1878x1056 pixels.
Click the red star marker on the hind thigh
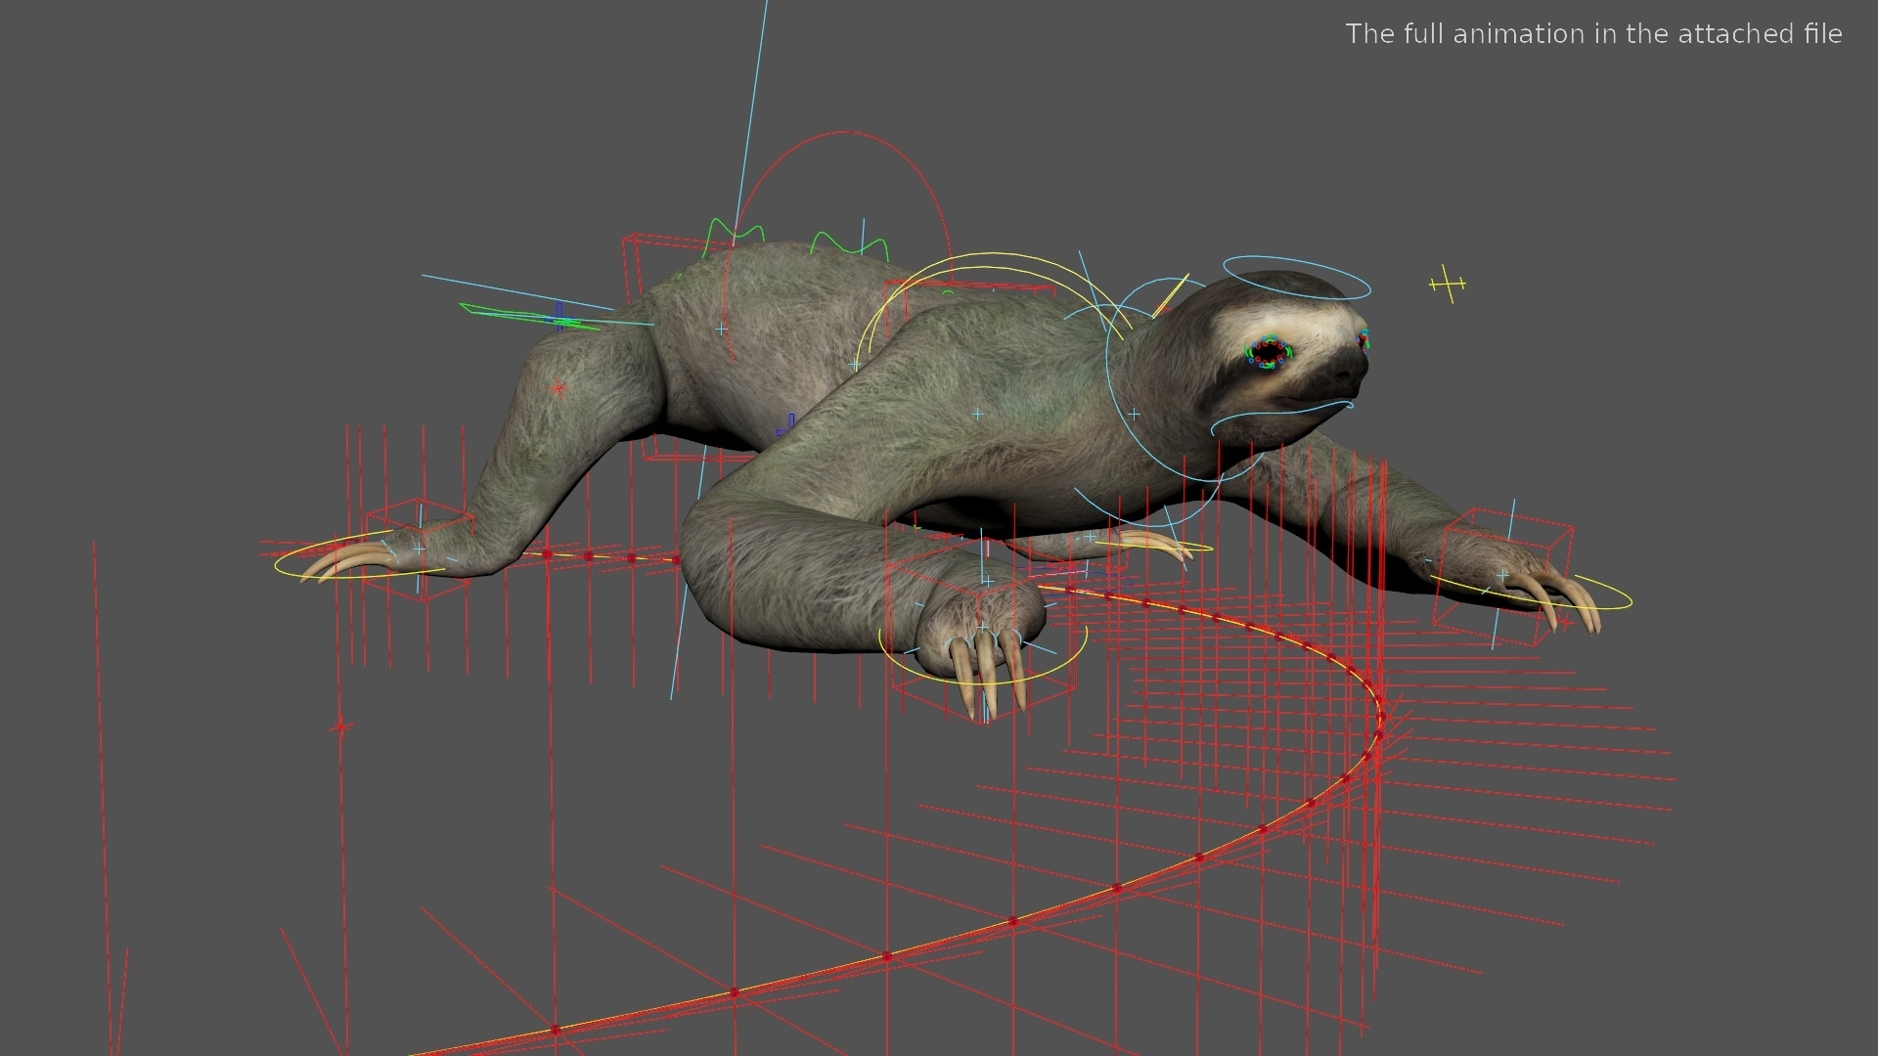tap(559, 389)
